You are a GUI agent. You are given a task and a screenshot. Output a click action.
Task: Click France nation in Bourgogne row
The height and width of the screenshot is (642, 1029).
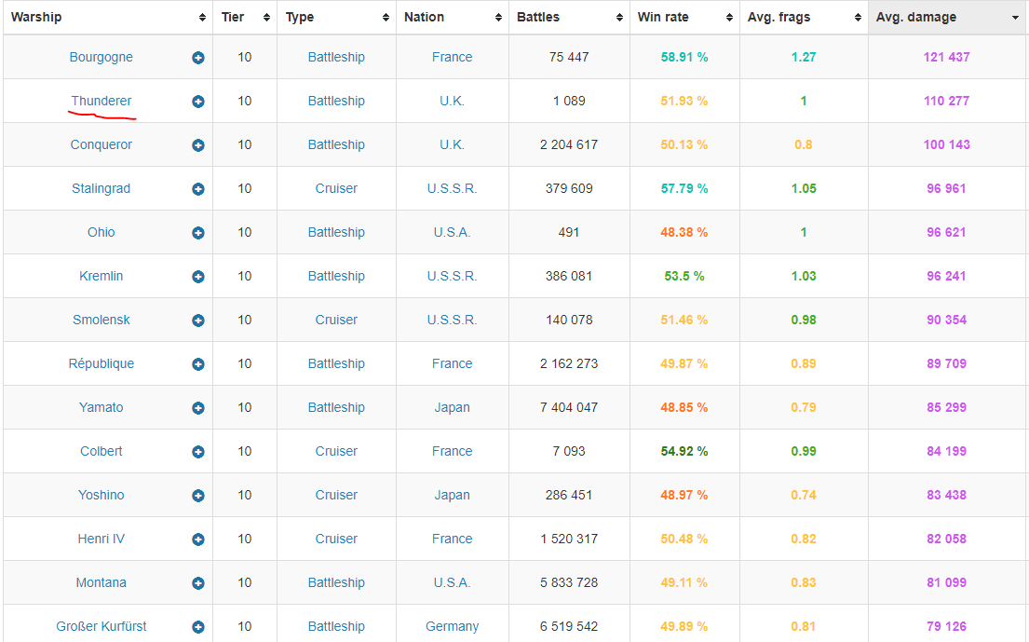click(x=453, y=57)
